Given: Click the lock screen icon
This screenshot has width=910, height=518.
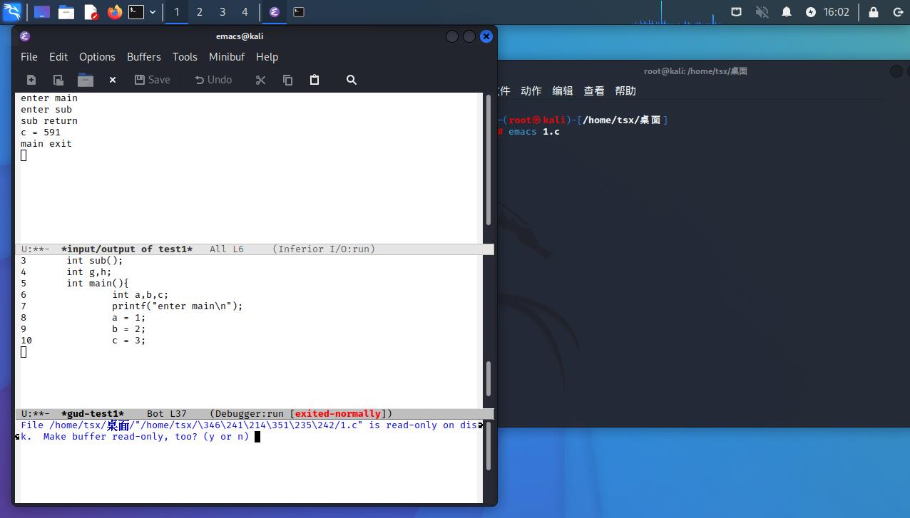Looking at the screenshot, I should (x=874, y=12).
